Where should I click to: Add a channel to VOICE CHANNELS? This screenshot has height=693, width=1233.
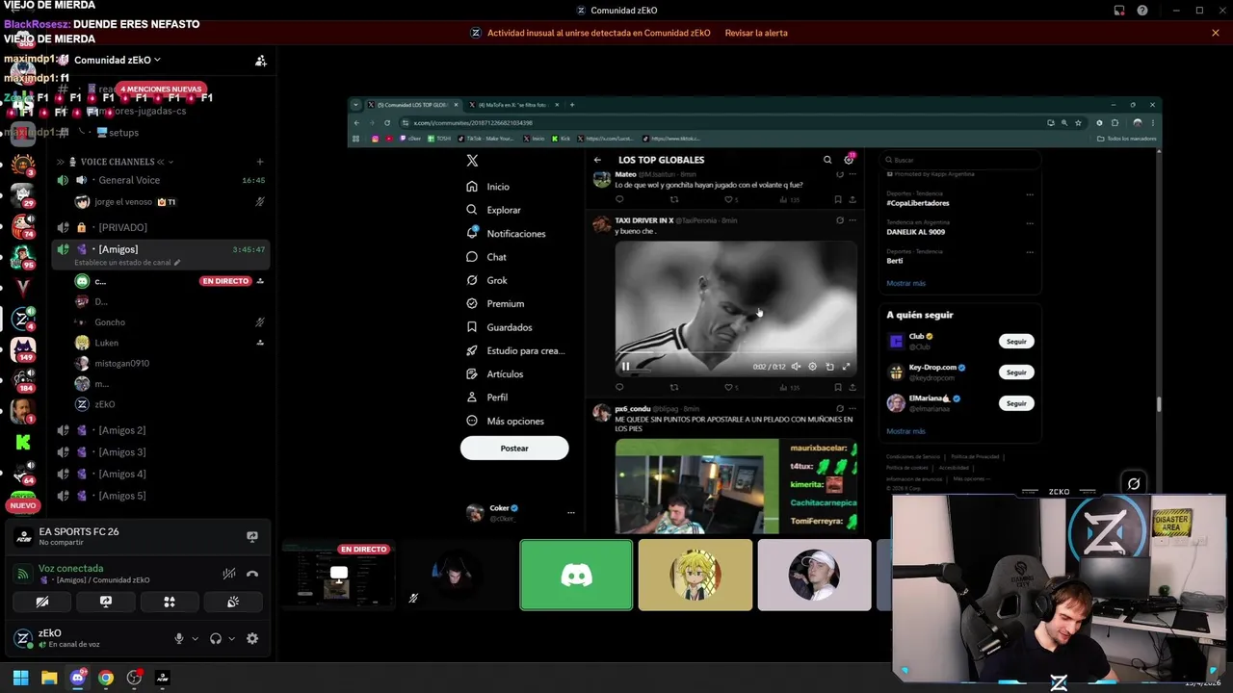tap(260, 162)
